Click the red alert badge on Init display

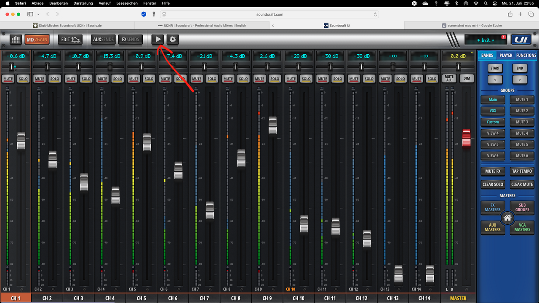click(x=504, y=37)
